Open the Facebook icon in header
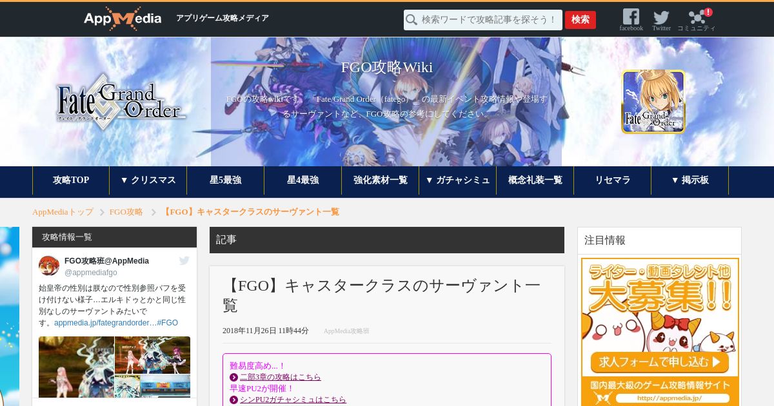Screen dimensions: 774x406 pyautogui.click(x=631, y=17)
